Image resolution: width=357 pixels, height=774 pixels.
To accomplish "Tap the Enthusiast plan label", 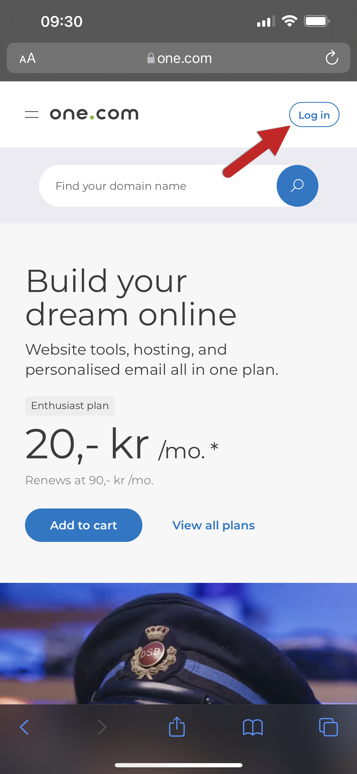I will (70, 406).
